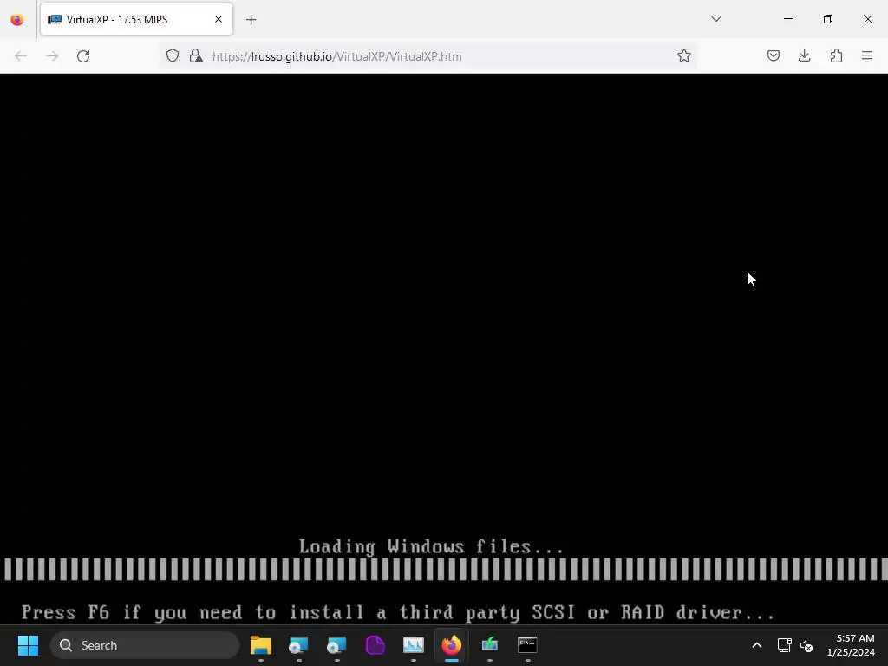This screenshot has width=888, height=666.
Task: Switch to Firefox in taskbar
Action: click(451, 645)
